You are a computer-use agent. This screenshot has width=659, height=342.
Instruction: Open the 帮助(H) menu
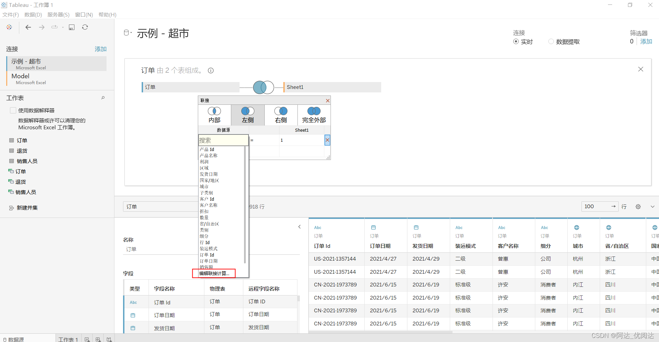108,14
